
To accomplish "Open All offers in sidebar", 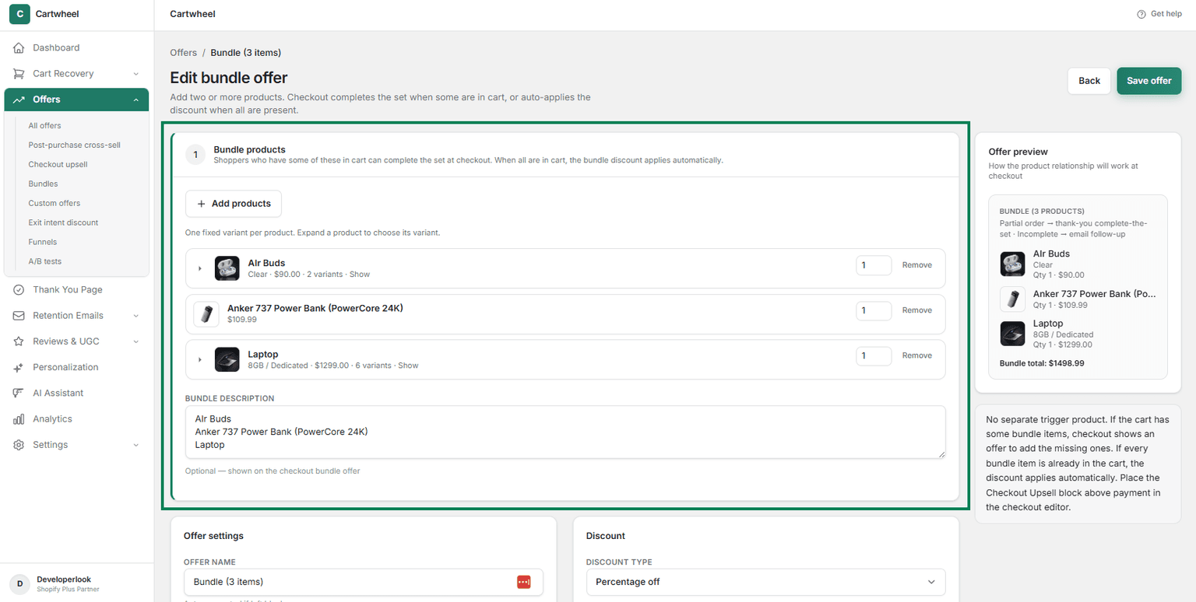I will [x=44, y=125].
